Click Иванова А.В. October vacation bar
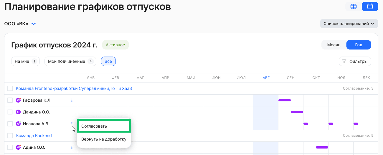Screen dimensions: 383x155 (x=306, y=124)
